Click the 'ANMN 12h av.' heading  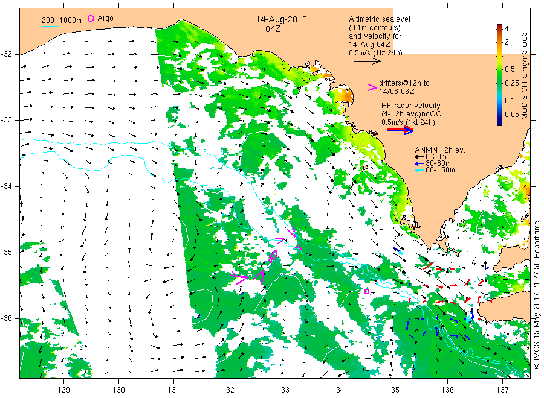(439, 150)
